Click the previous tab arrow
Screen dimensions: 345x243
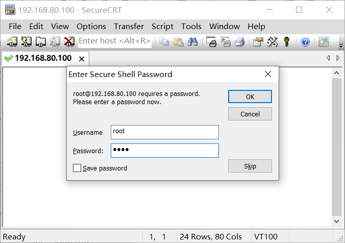coord(328,58)
